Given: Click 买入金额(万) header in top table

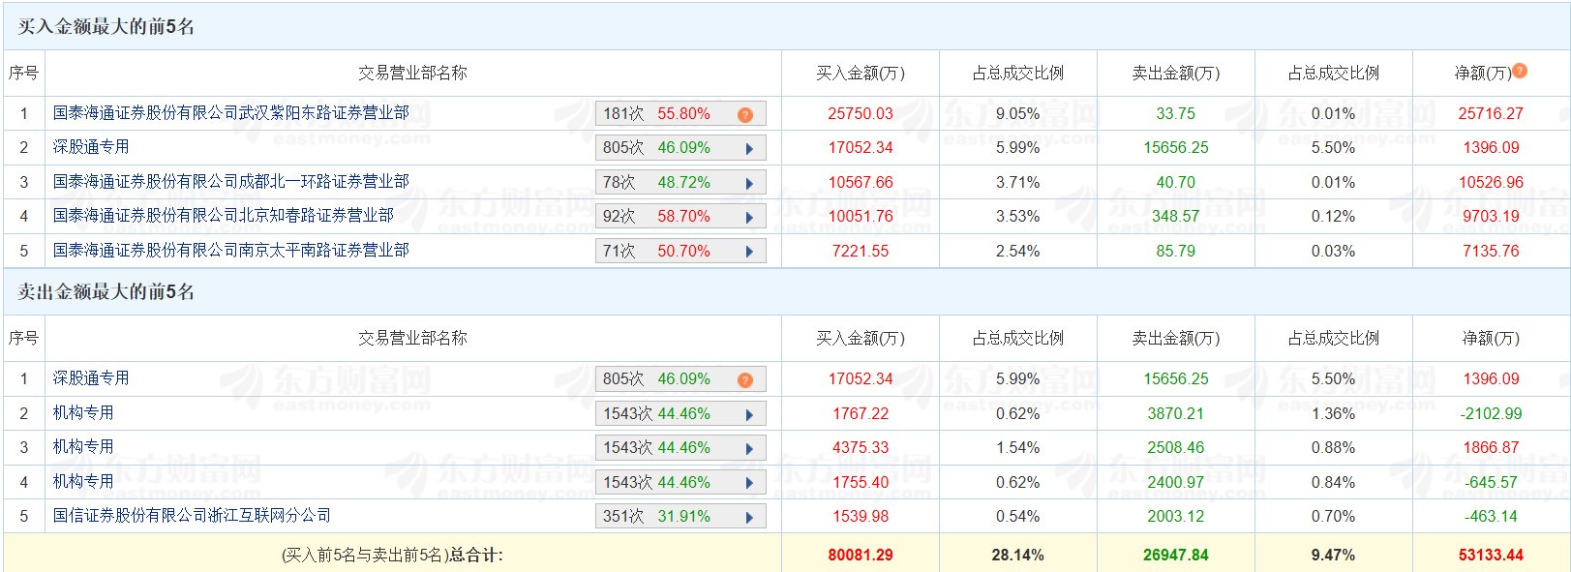Looking at the screenshot, I should coord(861,74).
